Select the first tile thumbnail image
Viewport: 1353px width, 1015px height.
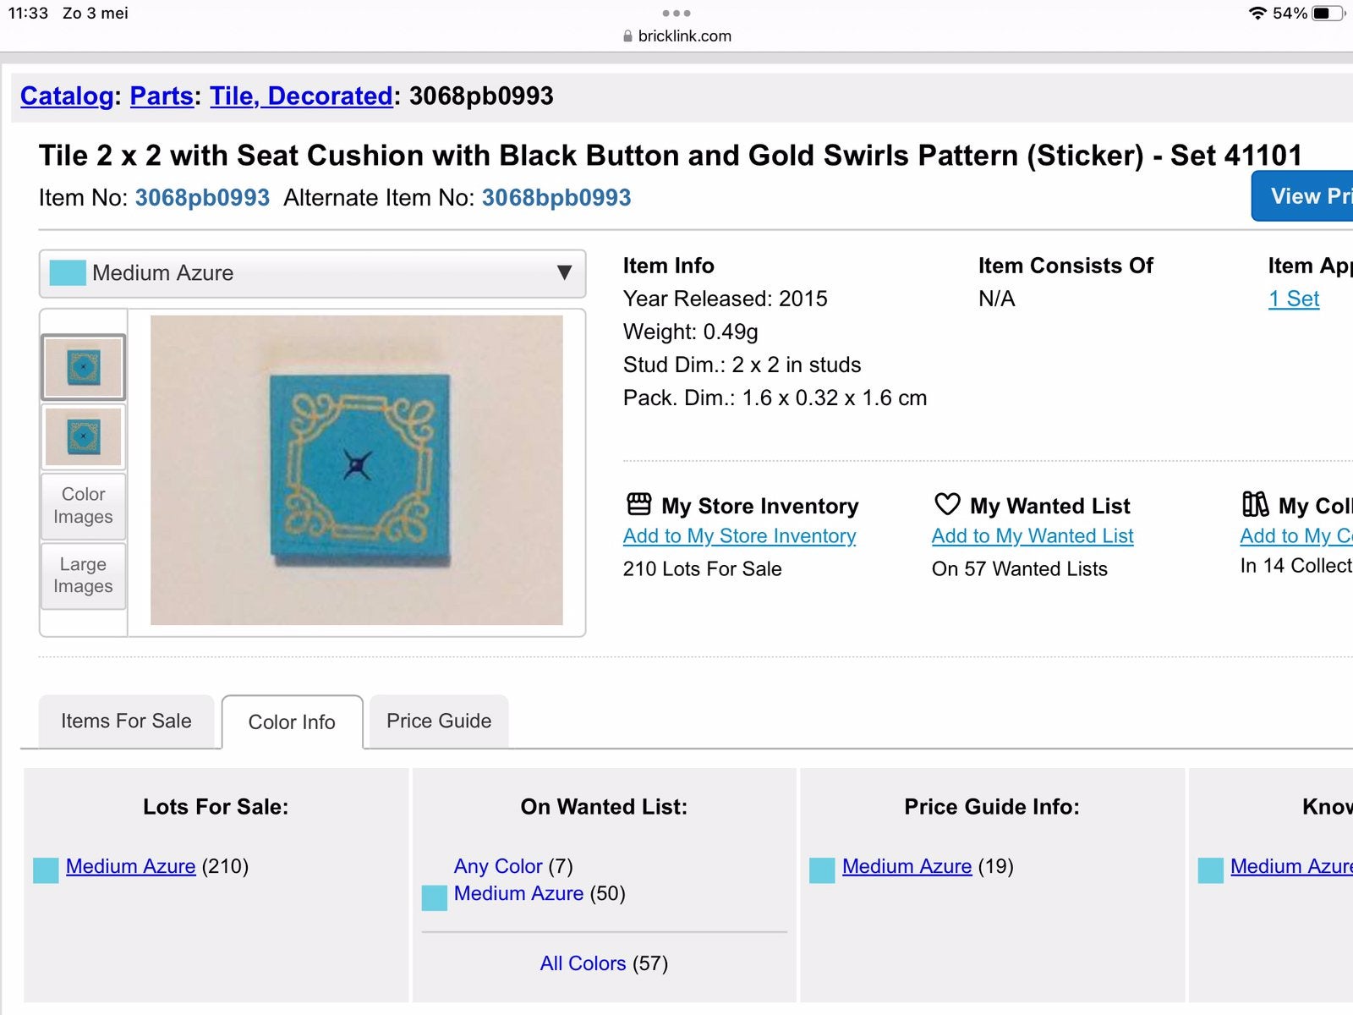click(83, 367)
